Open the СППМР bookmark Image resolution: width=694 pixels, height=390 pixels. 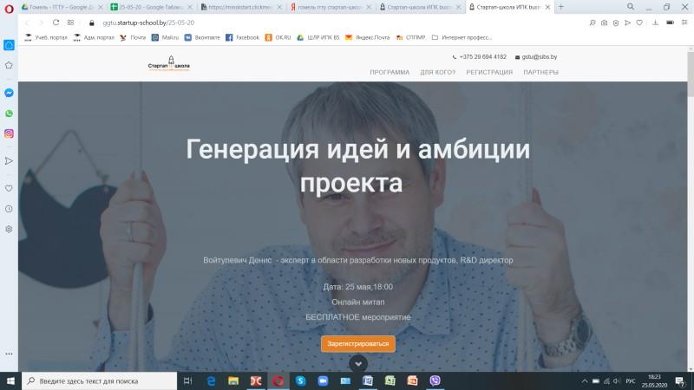(410, 37)
